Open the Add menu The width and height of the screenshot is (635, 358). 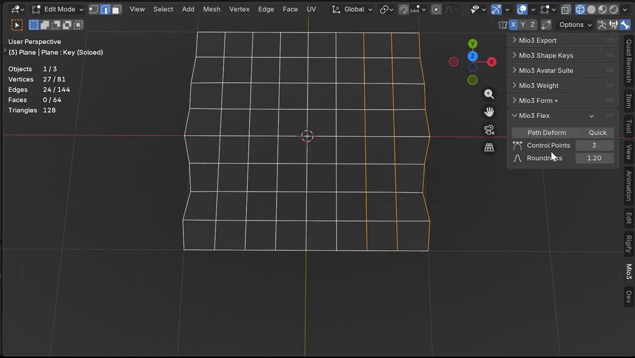pos(188,9)
